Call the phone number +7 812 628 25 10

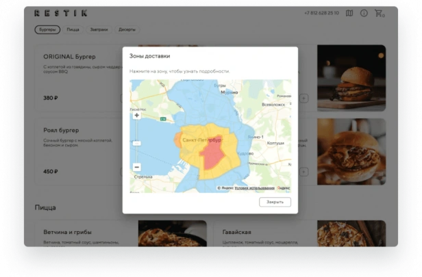pyautogui.click(x=321, y=13)
